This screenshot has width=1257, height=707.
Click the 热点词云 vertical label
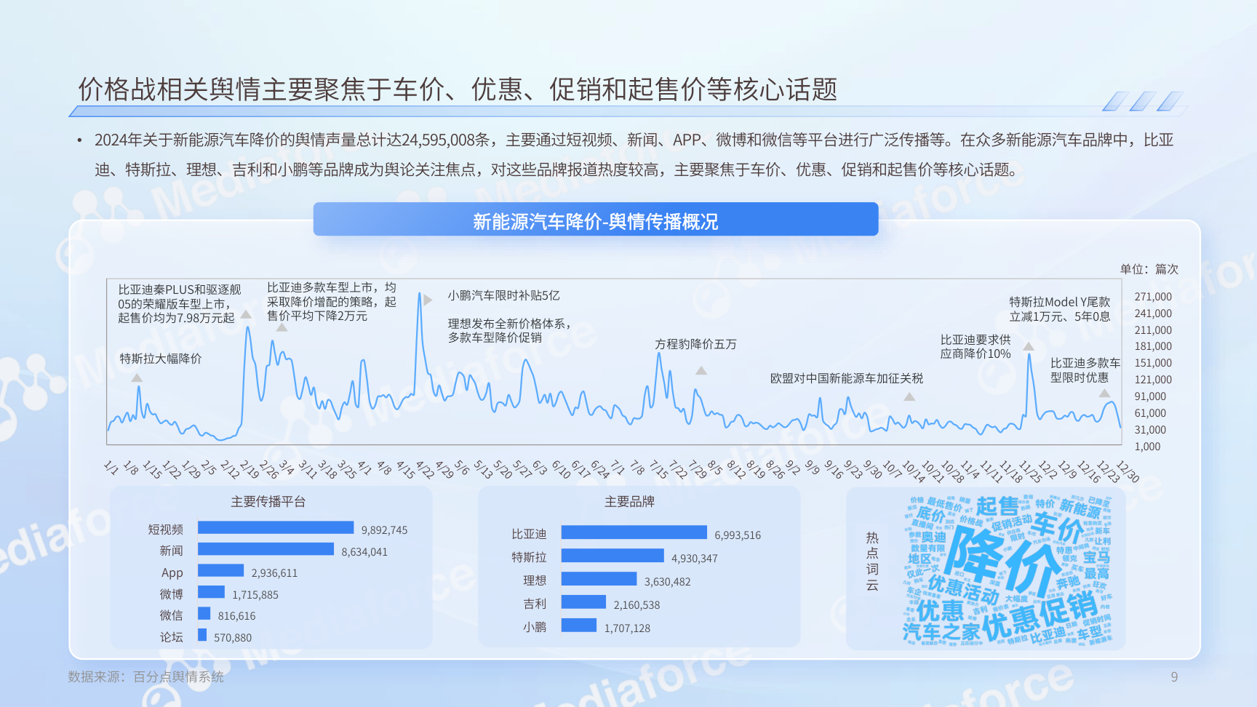(872, 561)
